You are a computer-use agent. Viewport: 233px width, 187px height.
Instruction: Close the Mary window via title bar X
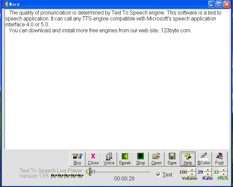click(227, 4)
